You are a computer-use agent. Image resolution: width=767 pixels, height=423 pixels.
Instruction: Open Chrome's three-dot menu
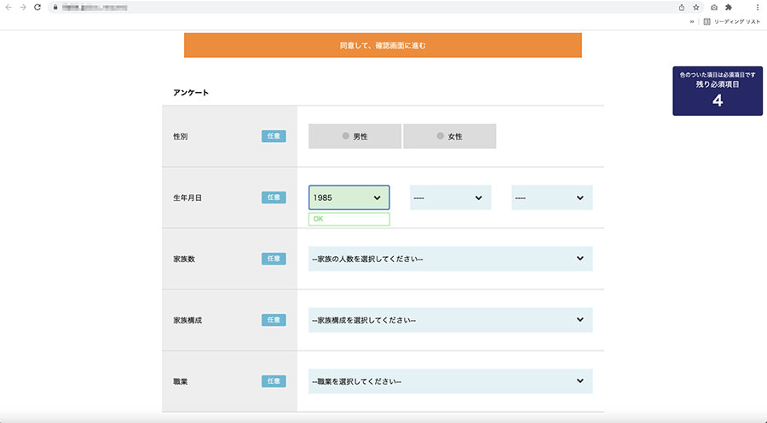(758, 7)
